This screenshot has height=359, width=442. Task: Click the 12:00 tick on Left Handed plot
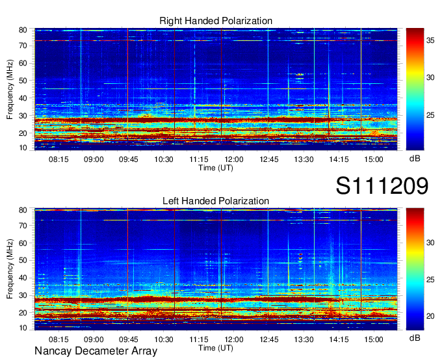(234, 339)
